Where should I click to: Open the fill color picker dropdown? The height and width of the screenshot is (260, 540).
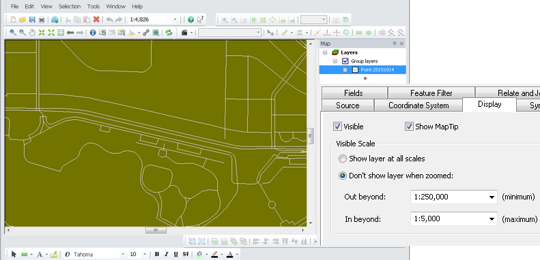(x=206, y=255)
